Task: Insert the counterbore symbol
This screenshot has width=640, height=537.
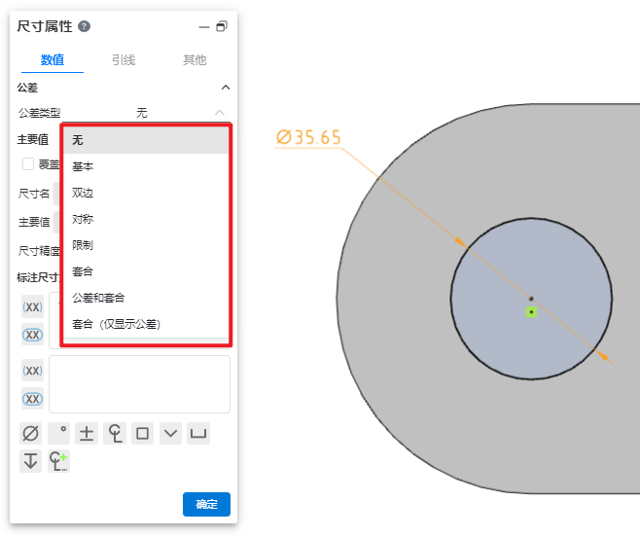Action: (198, 434)
